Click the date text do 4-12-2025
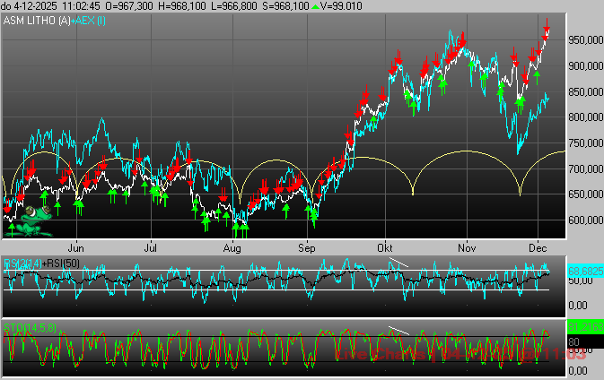 pyautogui.click(x=29, y=6)
